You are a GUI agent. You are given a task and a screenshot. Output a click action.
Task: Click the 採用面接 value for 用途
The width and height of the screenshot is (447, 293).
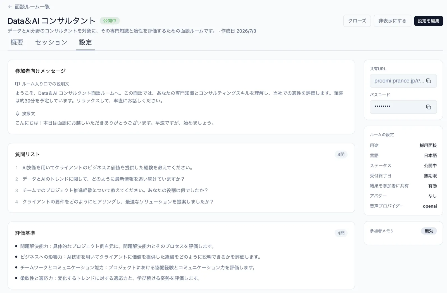428,145
